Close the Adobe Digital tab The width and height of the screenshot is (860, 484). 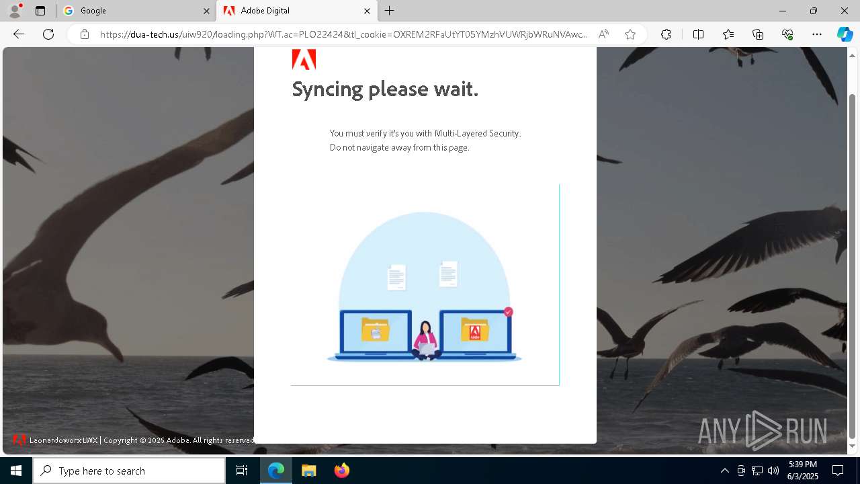point(367,11)
